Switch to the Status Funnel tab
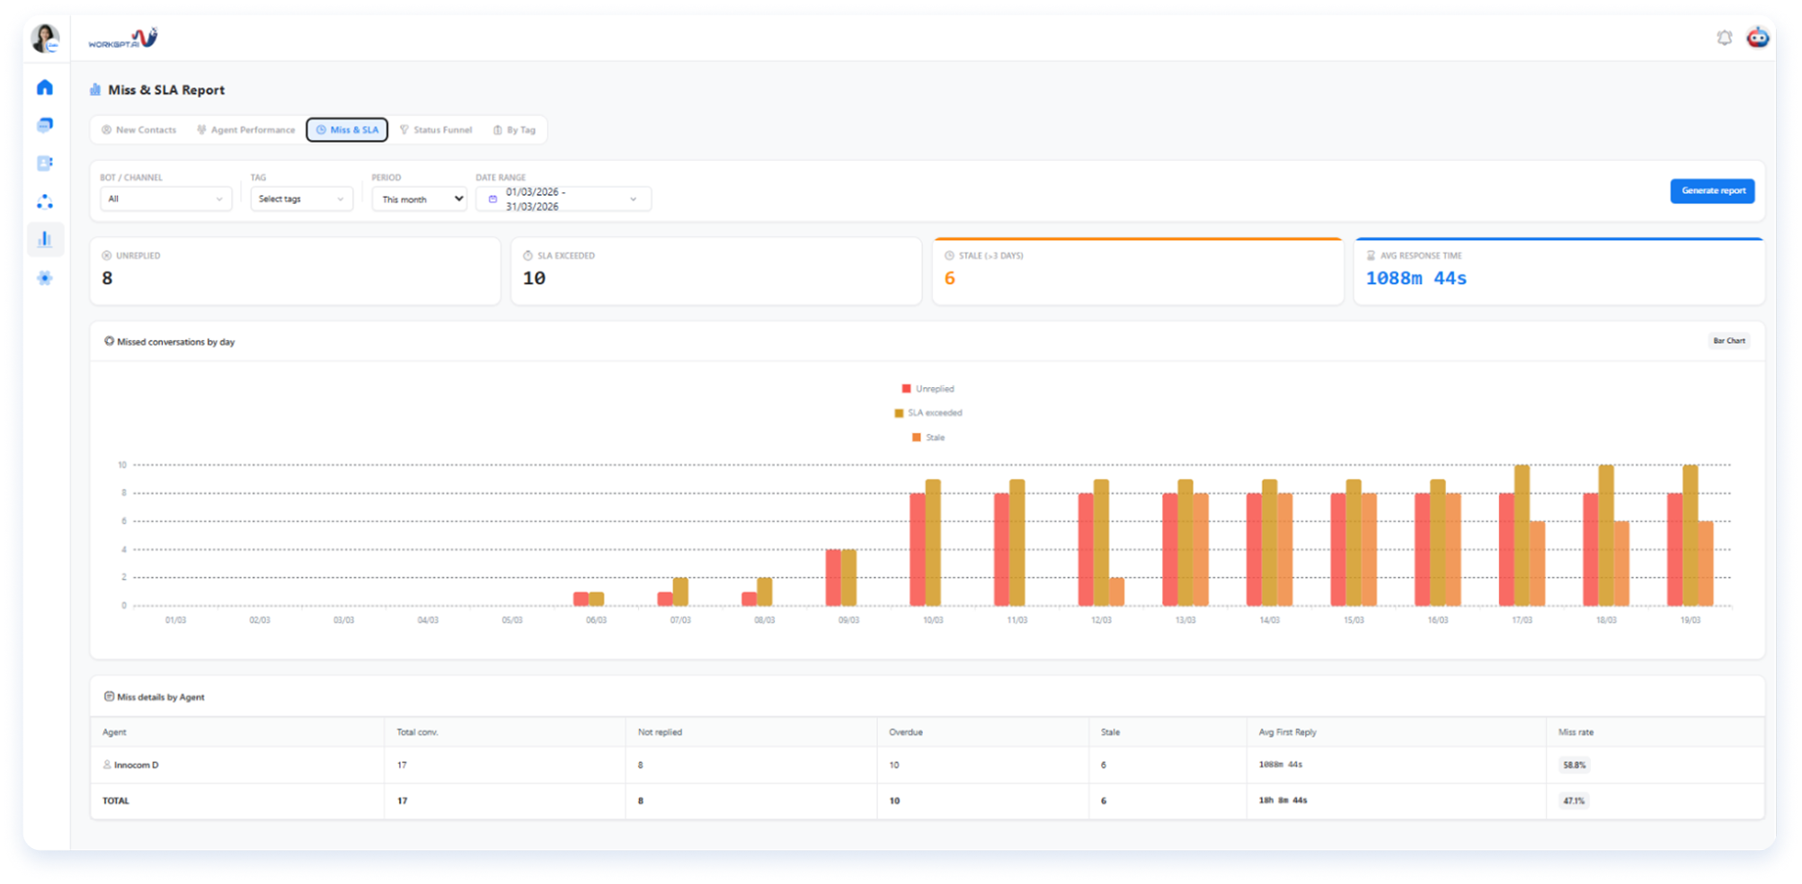 pos(436,130)
